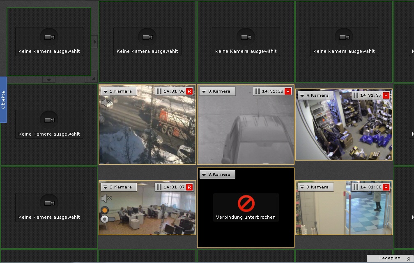Image resolution: width=414 pixels, height=263 pixels.
Task: Click the camera icon in the empty cell above 8.Kamera
Action: 246,37
